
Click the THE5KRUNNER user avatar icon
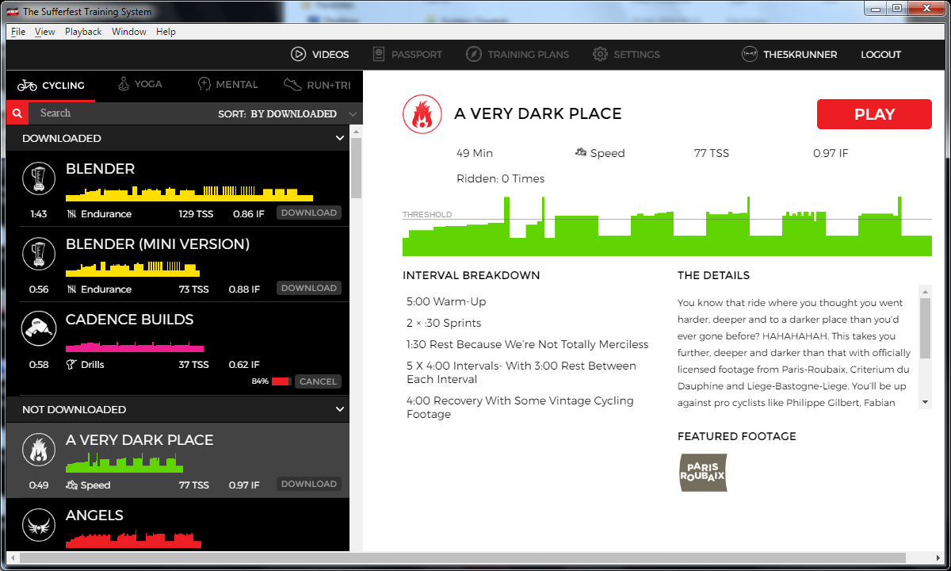click(x=749, y=54)
